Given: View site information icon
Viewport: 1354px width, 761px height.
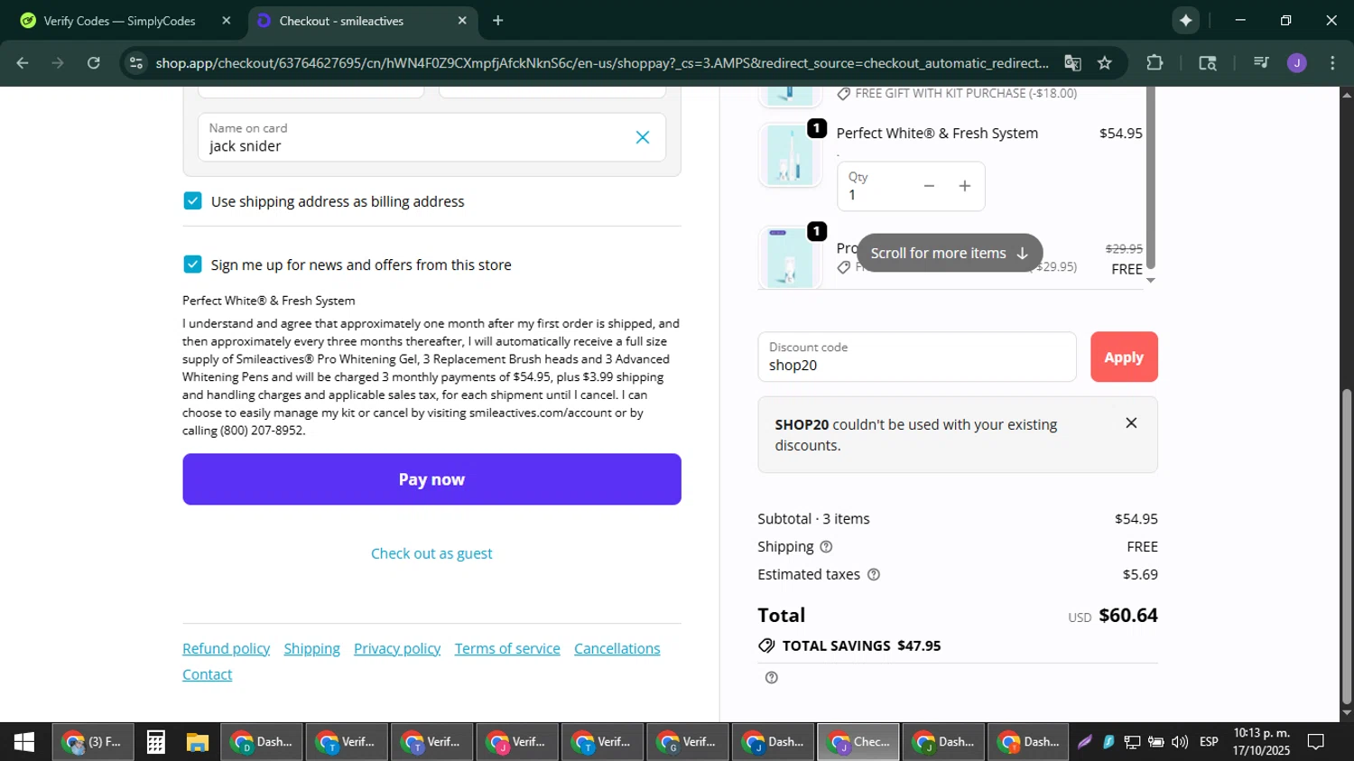Looking at the screenshot, I should click(x=135, y=62).
